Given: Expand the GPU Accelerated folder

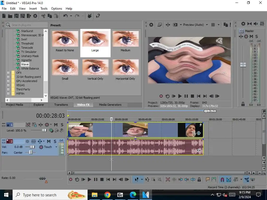Looking at the screenshot, I should click(8, 81).
